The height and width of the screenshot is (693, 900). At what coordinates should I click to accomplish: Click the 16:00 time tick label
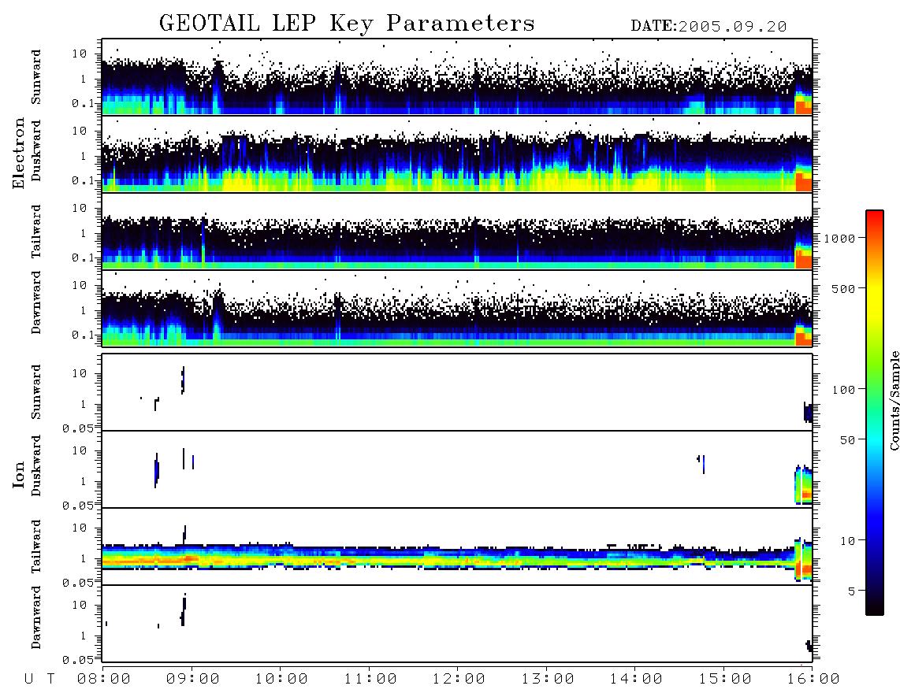coord(813,679)
